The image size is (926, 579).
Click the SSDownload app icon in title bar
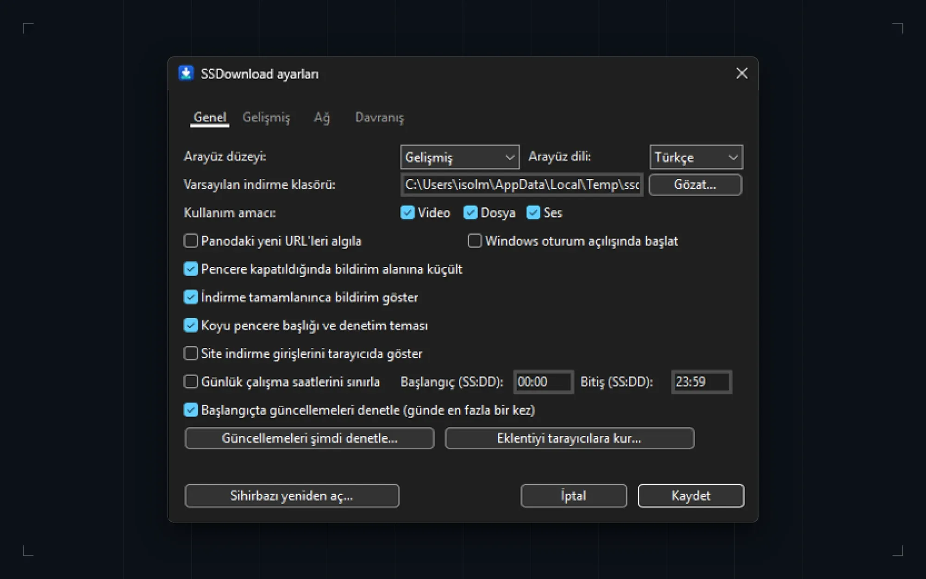186,73
